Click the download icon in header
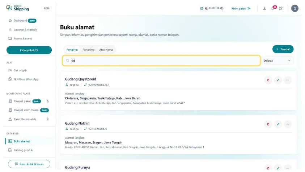 pyautogui.click(x=264, y=8)
